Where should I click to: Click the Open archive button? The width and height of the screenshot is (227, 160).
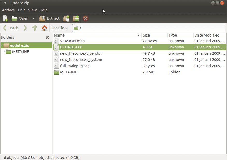point(20,18)
